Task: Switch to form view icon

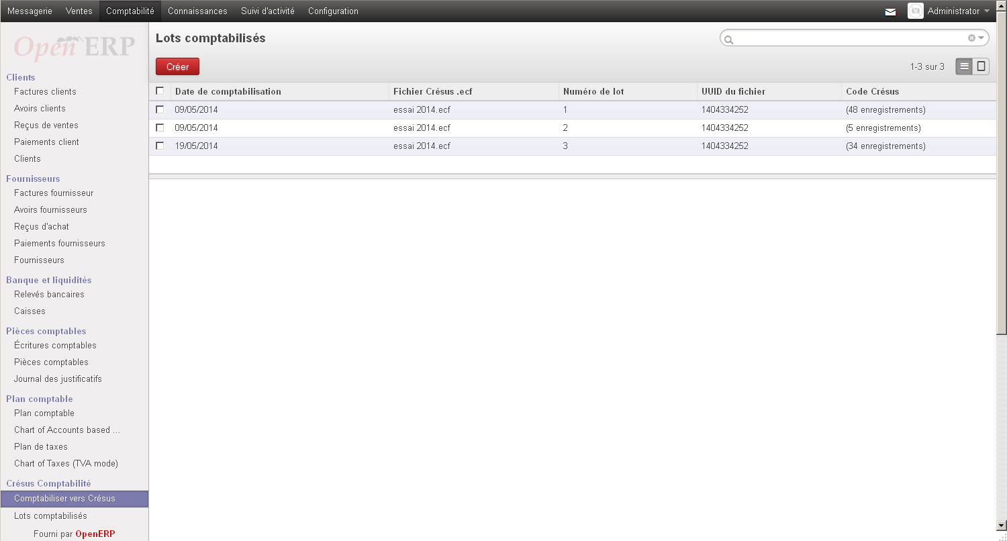Action: click(981, 66)
